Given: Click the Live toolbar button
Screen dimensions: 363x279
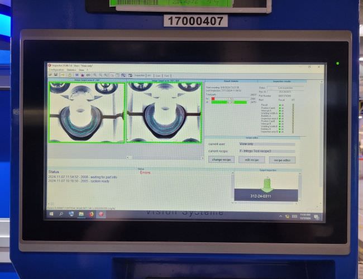Looking at the screenshot, I should click(x=158, y=76).
